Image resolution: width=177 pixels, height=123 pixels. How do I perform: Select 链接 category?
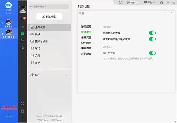pyautogui.click(x=49, y=34)
